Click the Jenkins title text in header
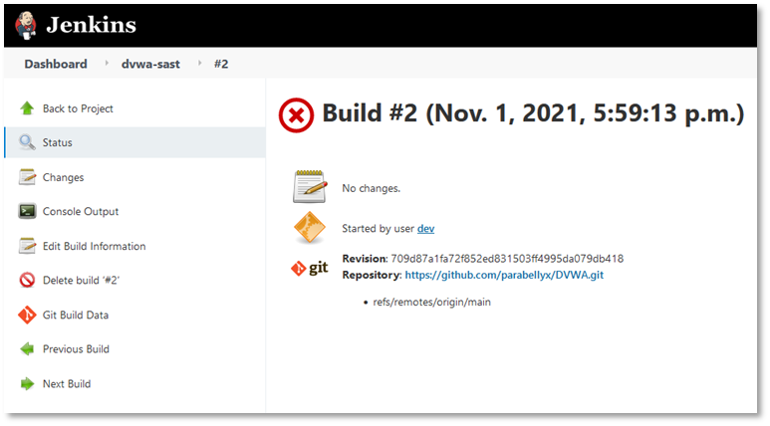 pyautogui.click(x=91, y=25)
